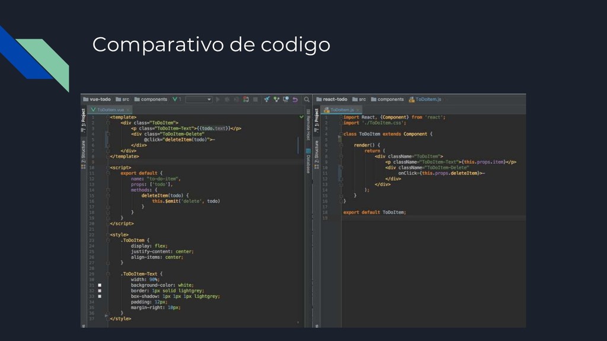The width and height of the screenshot is (607, 341).
Task: Open Project tool window in vue-todo window
Action: (x=83, y=120)
